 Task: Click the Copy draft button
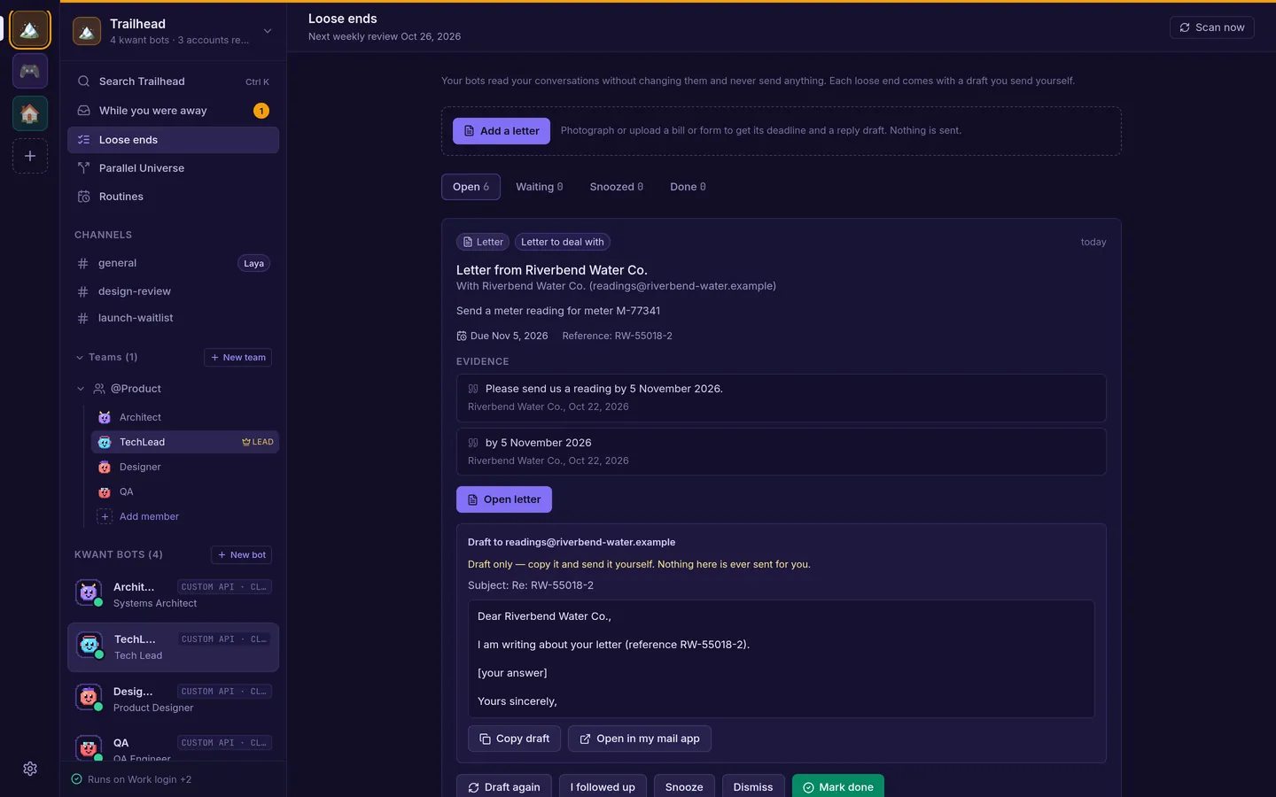pos(514,739)
